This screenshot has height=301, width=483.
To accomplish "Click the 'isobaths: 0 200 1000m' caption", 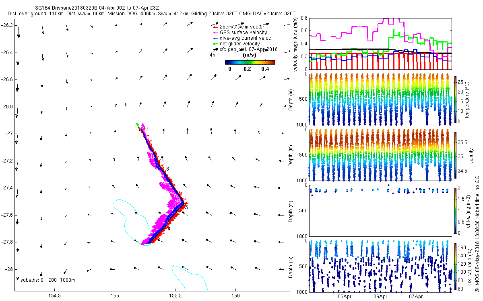I will tap(47, 280).
